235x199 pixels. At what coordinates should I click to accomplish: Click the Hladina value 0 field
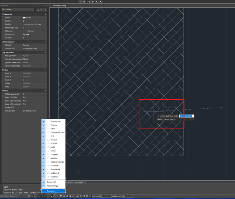(x=35, y=21)
